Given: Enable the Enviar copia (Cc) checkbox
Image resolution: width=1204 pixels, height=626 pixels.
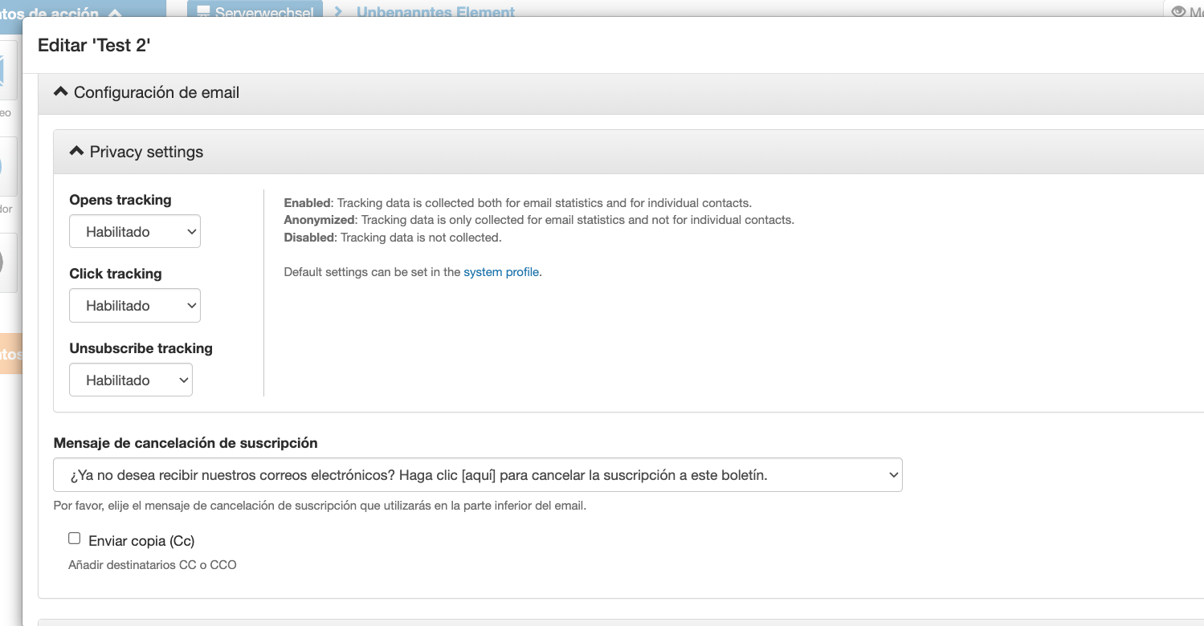Looking at the screenshot, I should (x=75, y=539).
